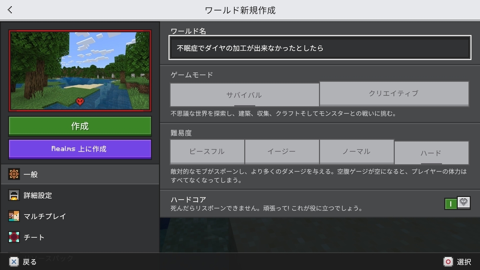Click the チート command block icon
480x270 pixels.
click(14, 237)
